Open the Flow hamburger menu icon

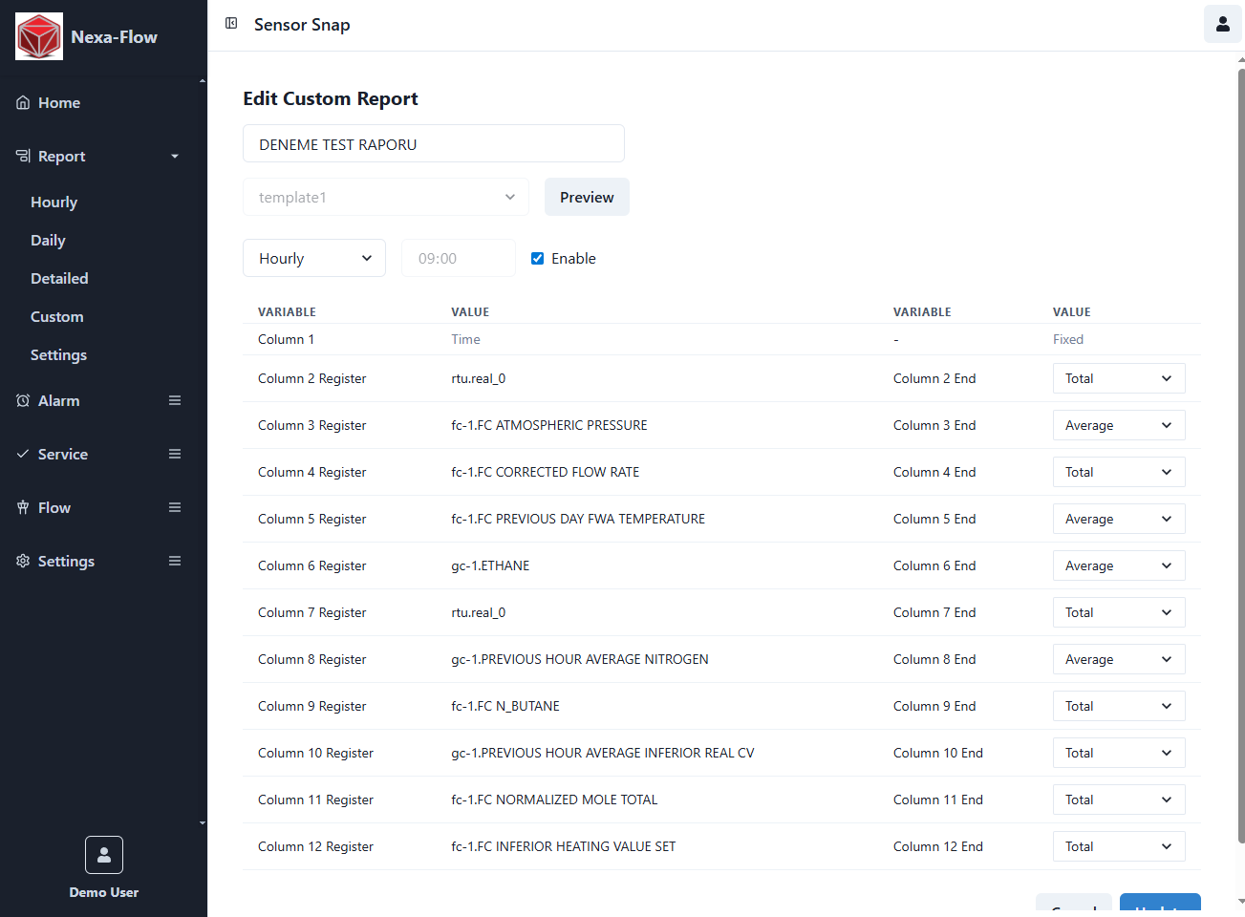coord(175,507)
